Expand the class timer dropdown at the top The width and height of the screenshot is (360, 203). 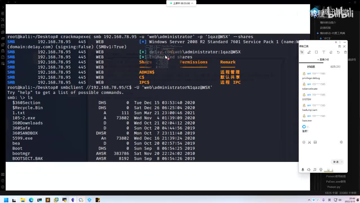pos(192,3)
